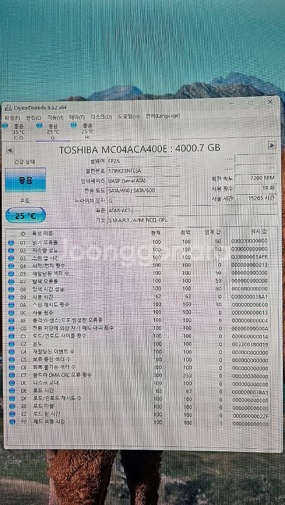Open the 도움말(H) menu
Screen dimensions: 285x505
[128, 116]
